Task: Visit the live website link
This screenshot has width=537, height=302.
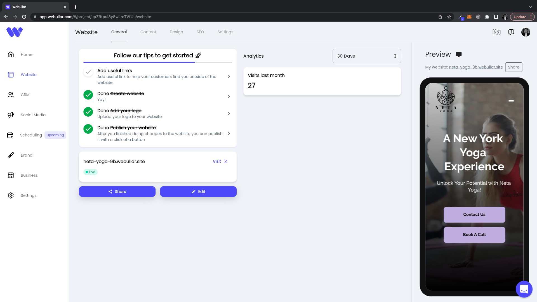Action: [220, 161]
